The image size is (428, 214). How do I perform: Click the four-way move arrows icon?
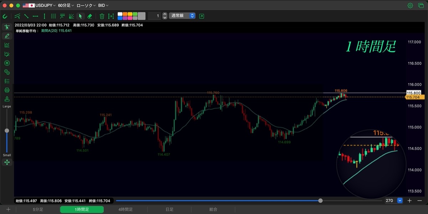point(7,162)
